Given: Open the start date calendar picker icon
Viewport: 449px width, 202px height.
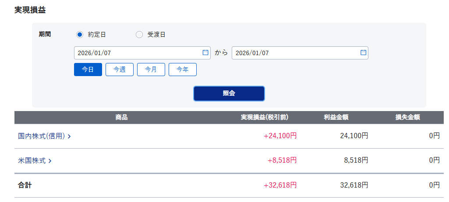Looking at the screenshot, I should coord(205,52).
